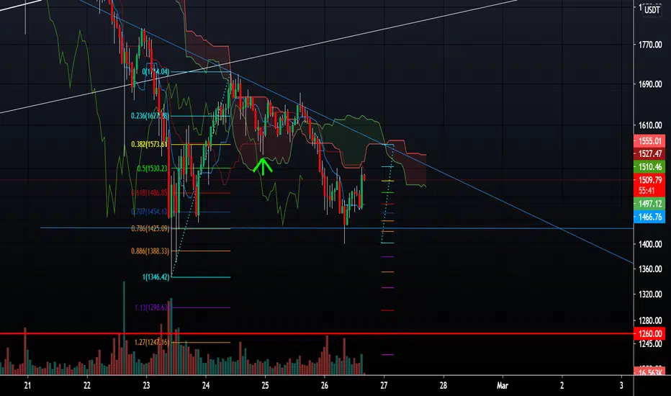Click the 1.13(1298.63) Fibonacci extension label
Screen dimensions: 671x396
152,307
